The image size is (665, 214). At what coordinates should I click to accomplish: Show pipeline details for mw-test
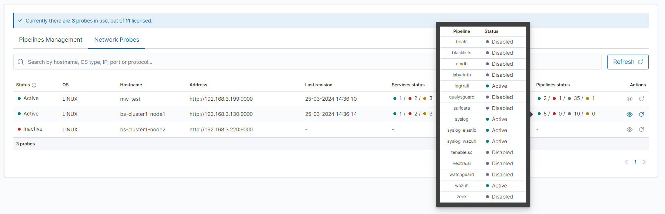pyautogui.click(x=630, y=99)
